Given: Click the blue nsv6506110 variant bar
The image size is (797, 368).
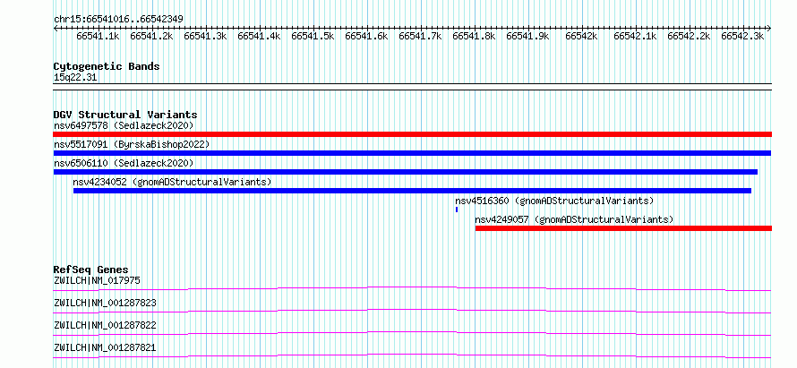Looking at the screenshot, I should click(405, 172).
